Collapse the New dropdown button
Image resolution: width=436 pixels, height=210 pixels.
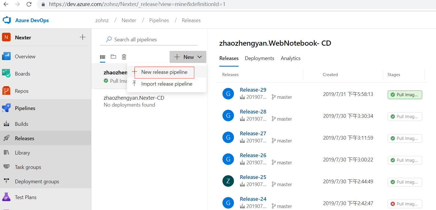tap(188, 57)
